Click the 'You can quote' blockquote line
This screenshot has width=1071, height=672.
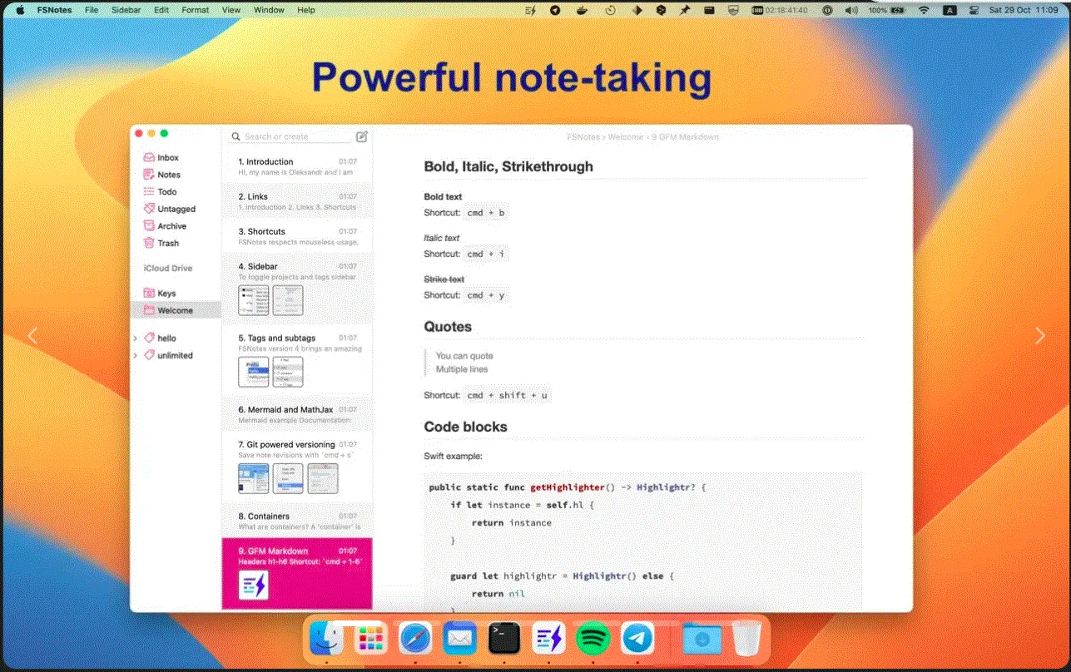[464, 356]
